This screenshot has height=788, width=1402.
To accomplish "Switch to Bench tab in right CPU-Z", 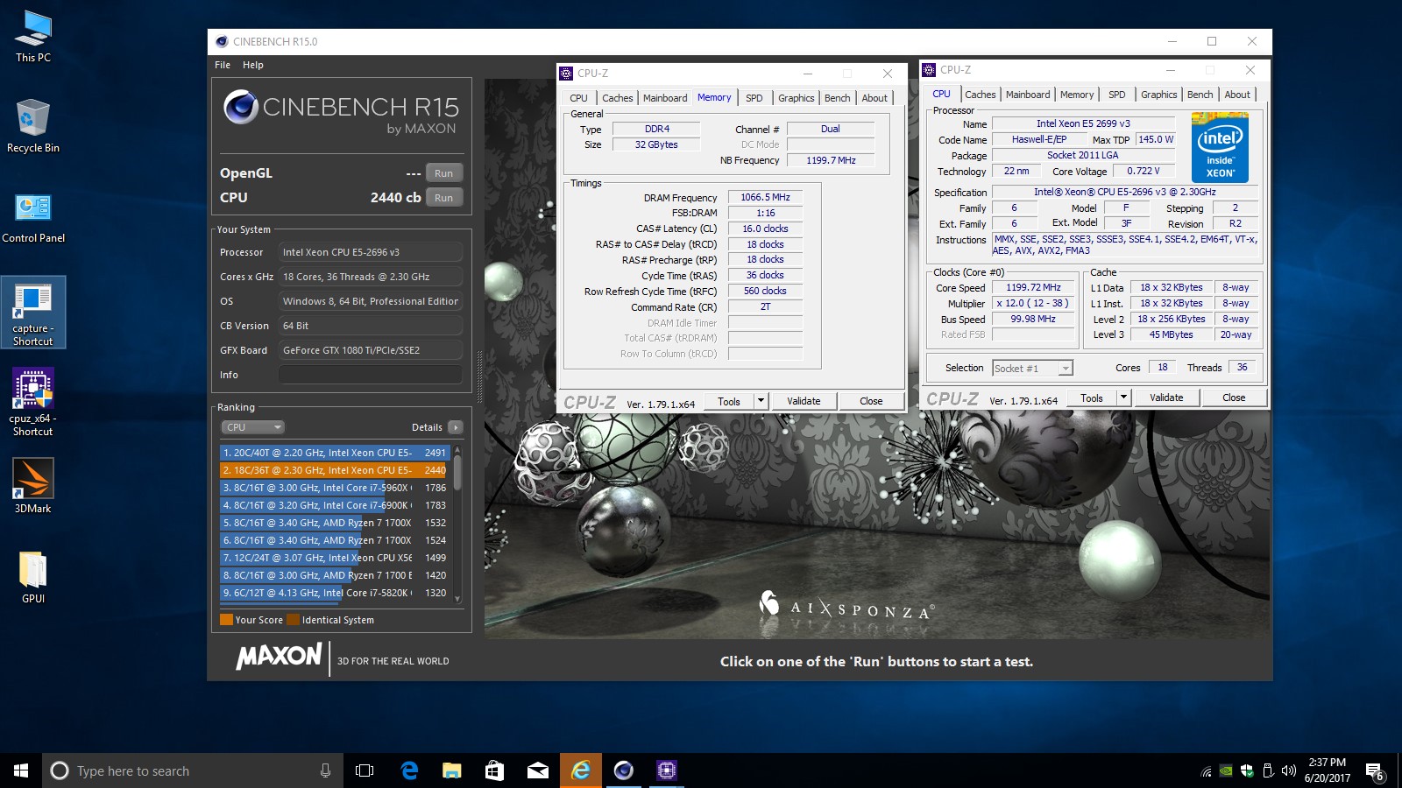I will point(1200,95).
